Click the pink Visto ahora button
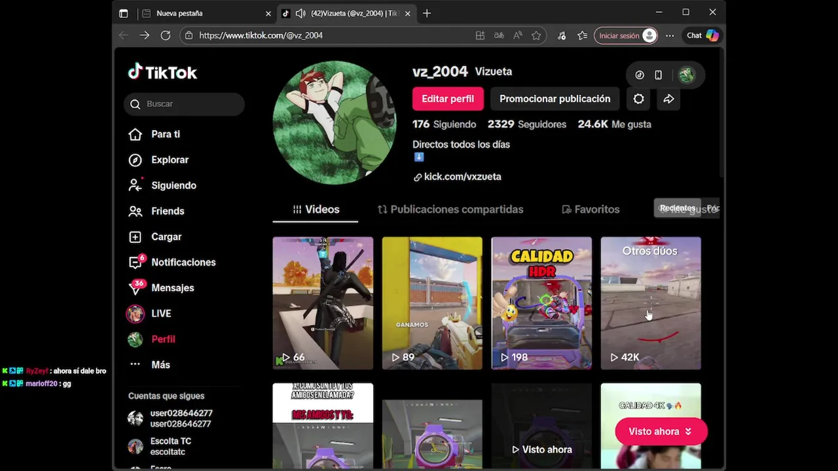Screen dimensions: 838x471 661,432
